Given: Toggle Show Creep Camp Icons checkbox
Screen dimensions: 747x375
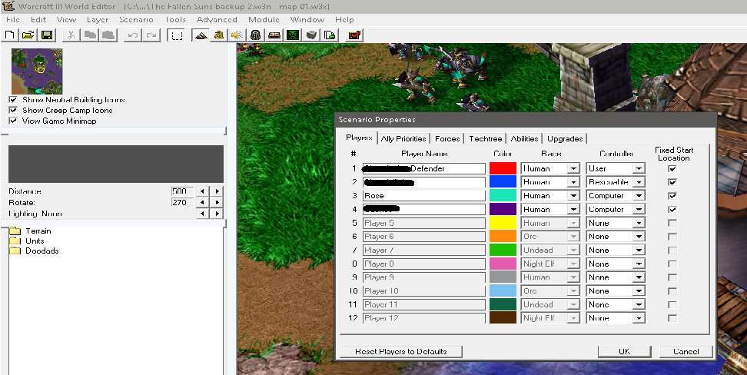Looking at the screenshot, I should click(x=13, y=111).
